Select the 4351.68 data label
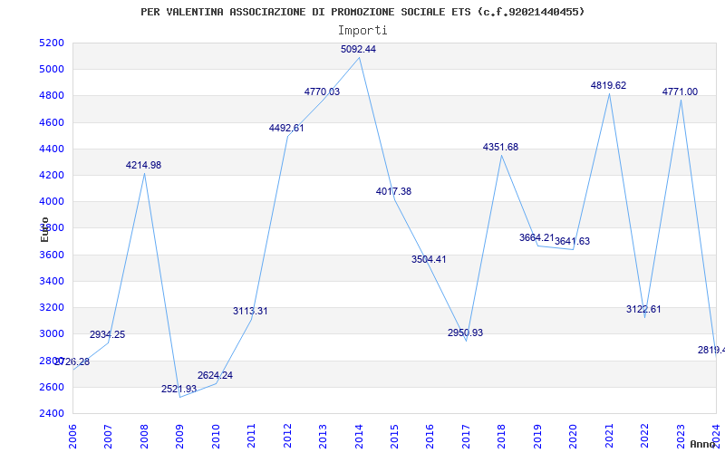The height and width of the screenshot is (453, 725). point(501,147)
